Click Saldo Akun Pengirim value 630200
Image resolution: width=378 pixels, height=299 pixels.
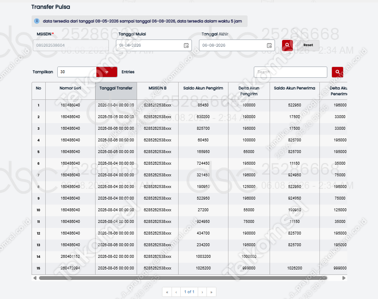203,117
